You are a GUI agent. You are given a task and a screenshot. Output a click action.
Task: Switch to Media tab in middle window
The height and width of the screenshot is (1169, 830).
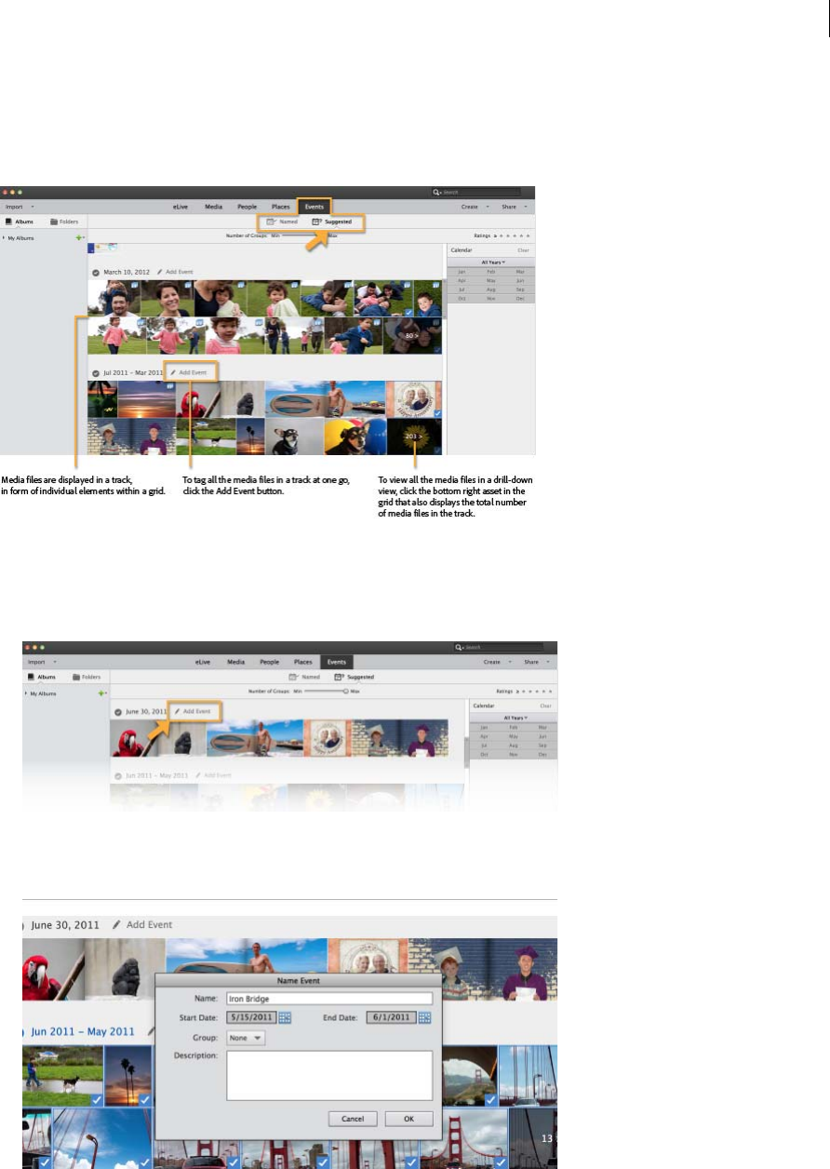click(x=236, y=662)
